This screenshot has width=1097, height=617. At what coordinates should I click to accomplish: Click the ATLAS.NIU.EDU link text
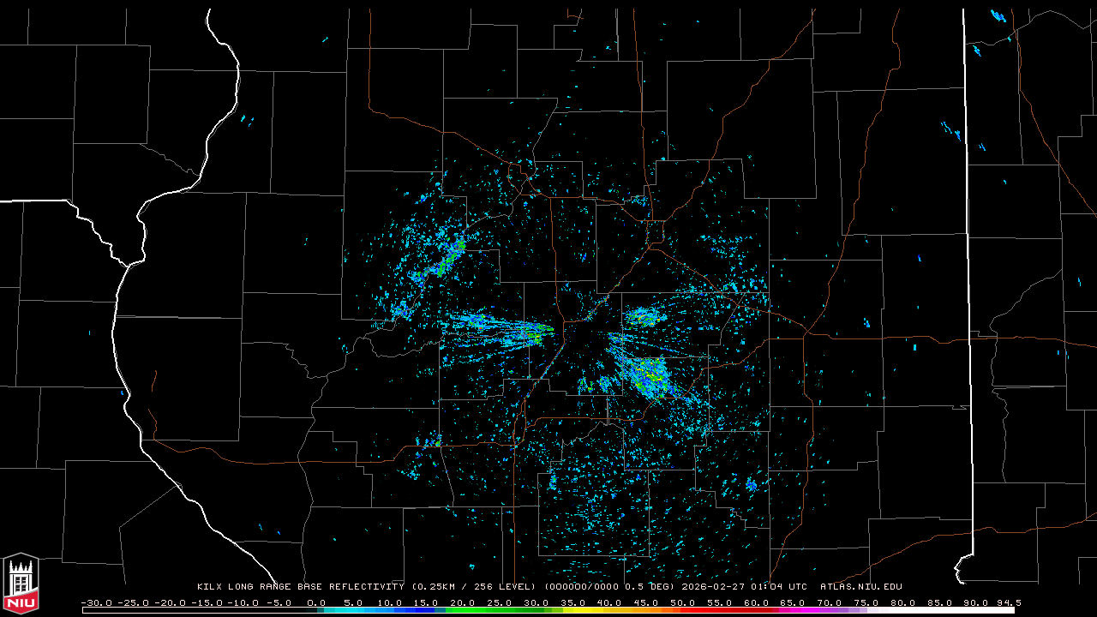[860, 587]
